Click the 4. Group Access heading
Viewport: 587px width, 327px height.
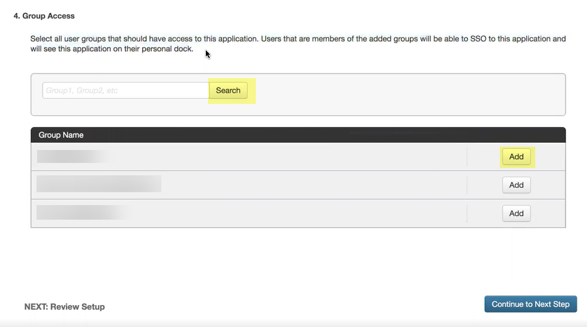pos(44,16)
